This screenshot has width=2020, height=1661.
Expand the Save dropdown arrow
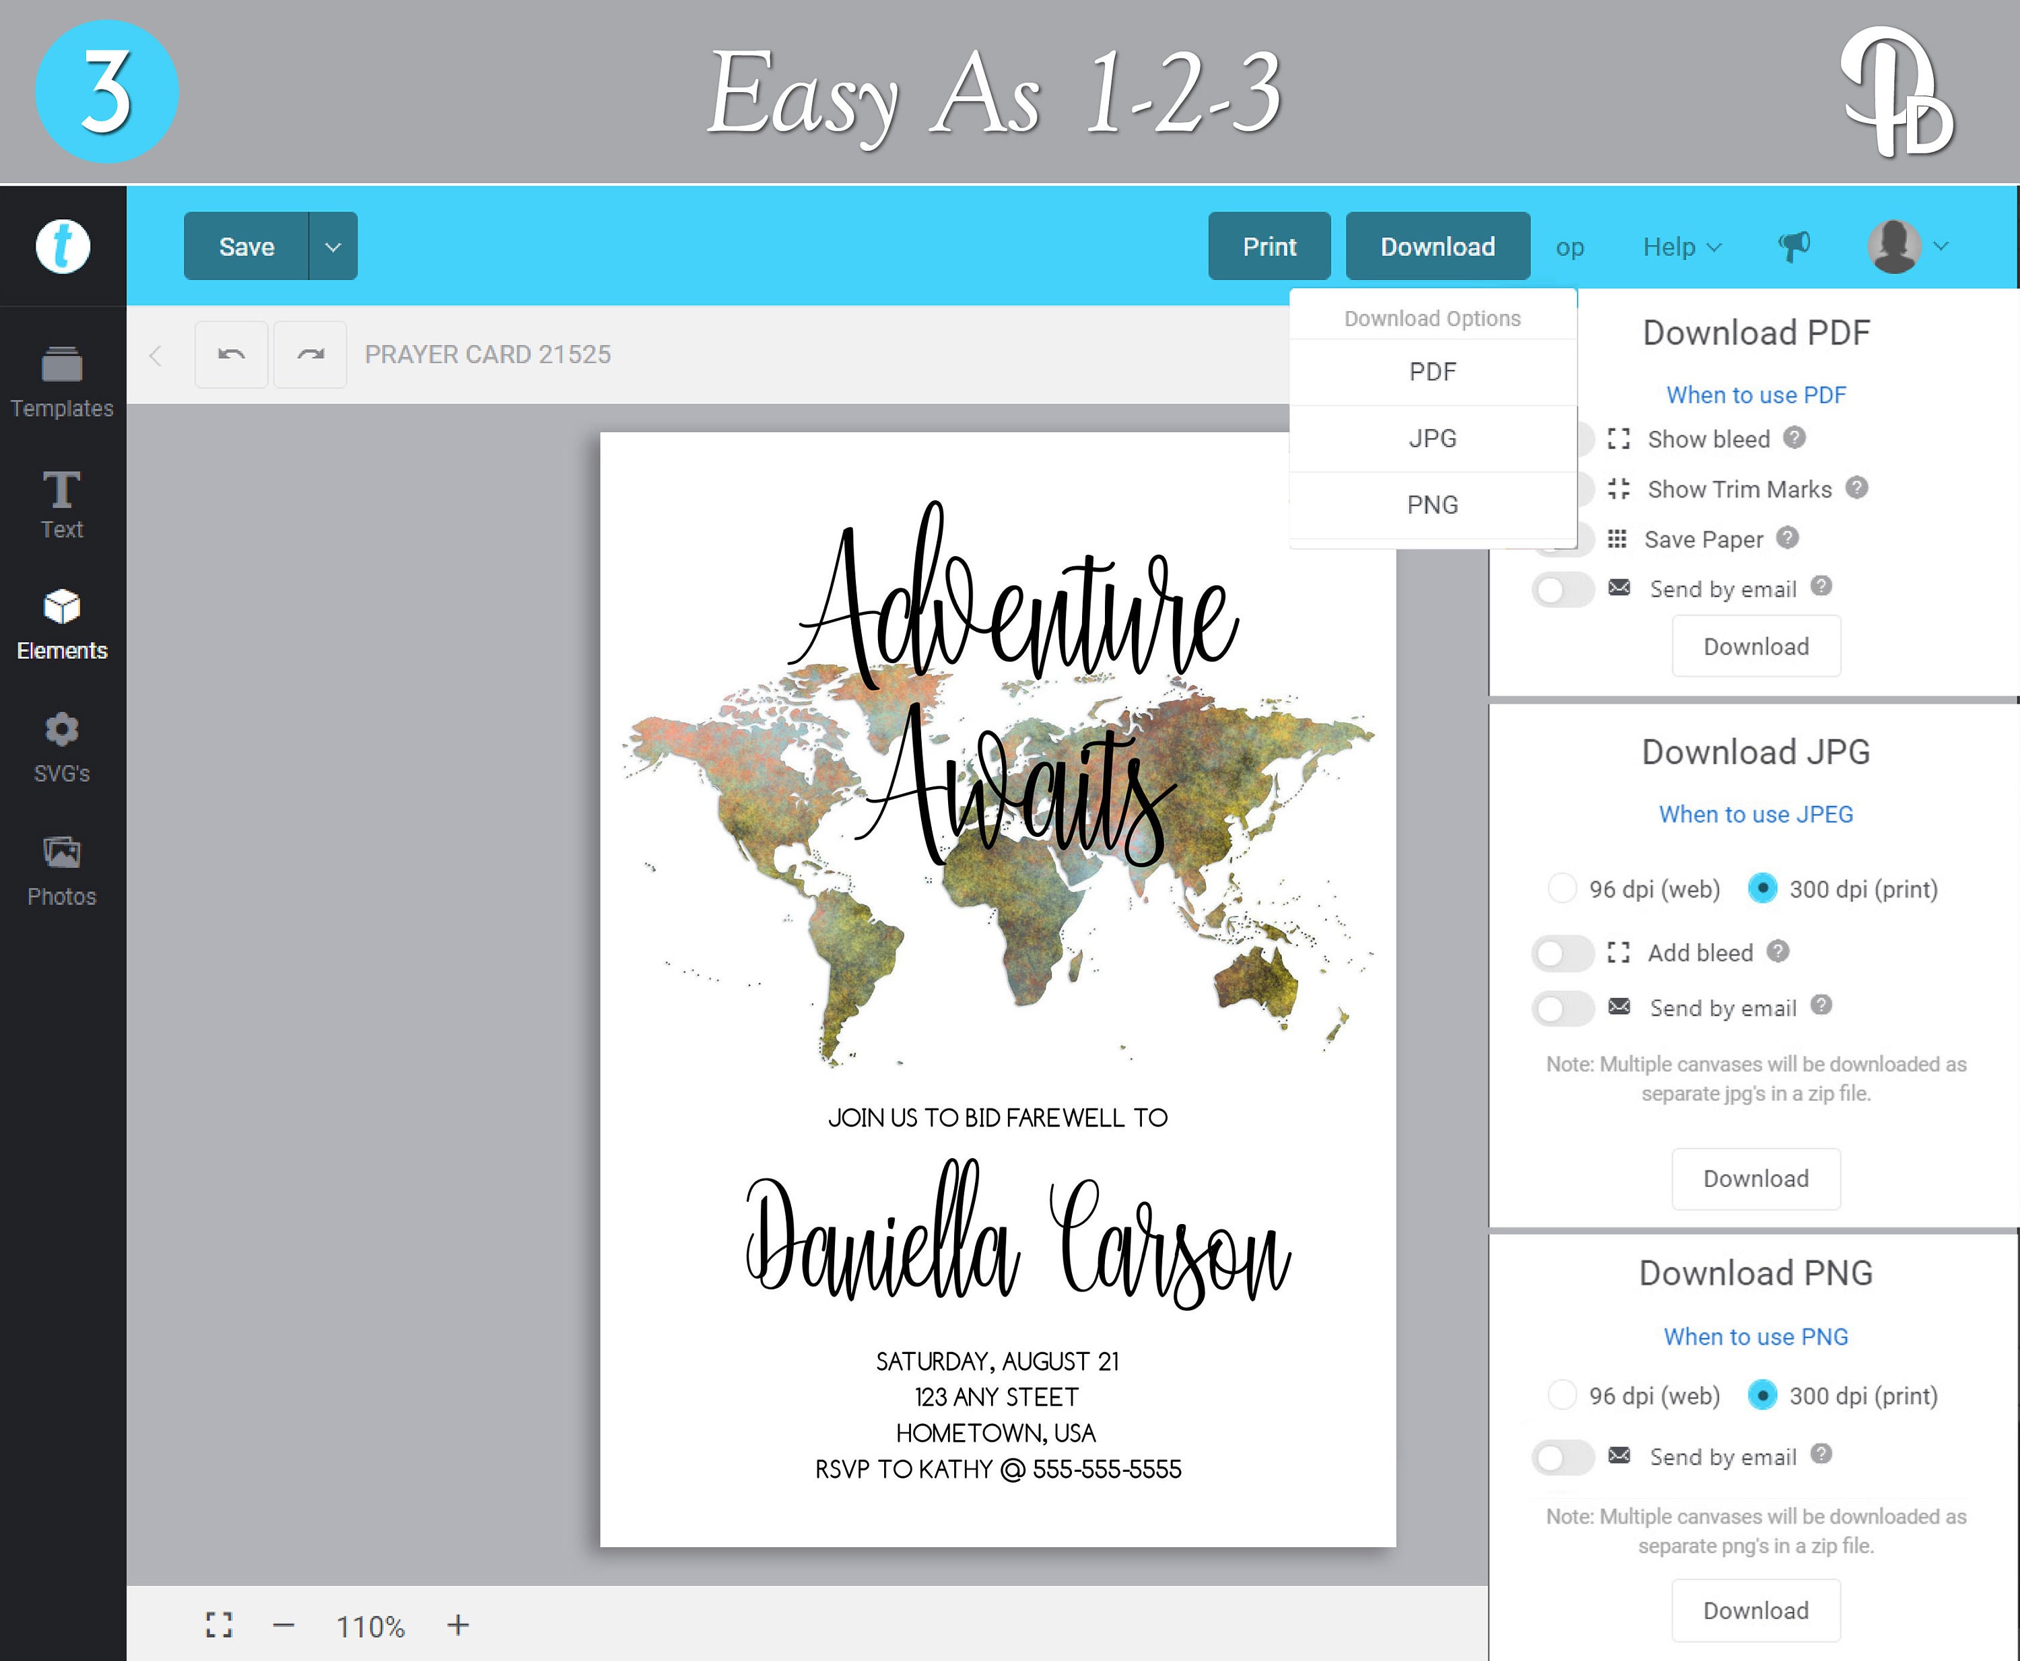(x=333, y=246)
